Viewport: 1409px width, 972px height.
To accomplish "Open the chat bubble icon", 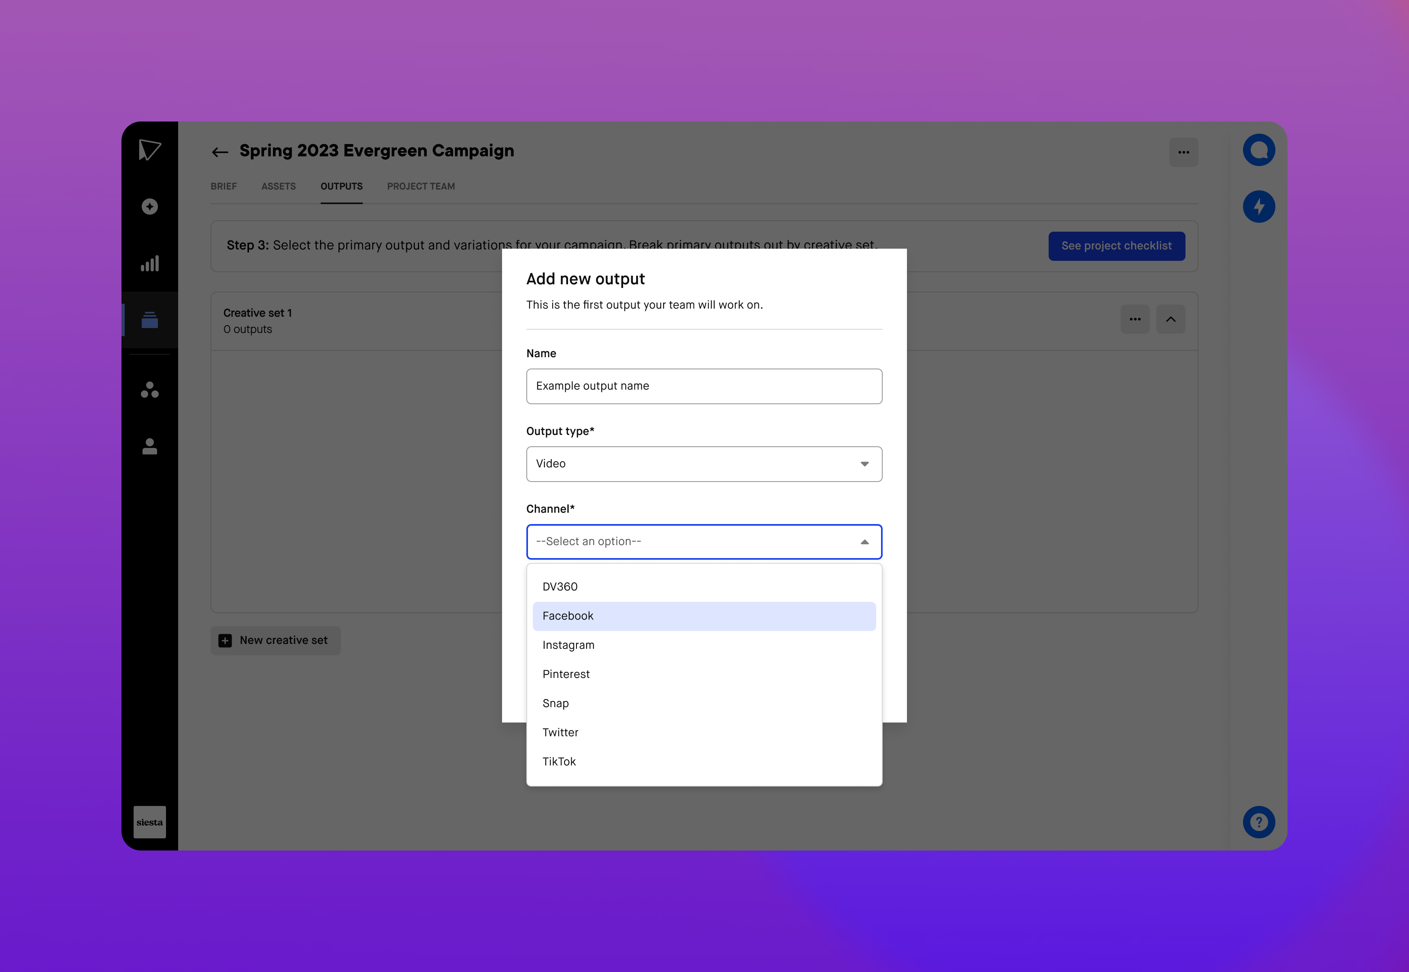I will point(1259,150).
